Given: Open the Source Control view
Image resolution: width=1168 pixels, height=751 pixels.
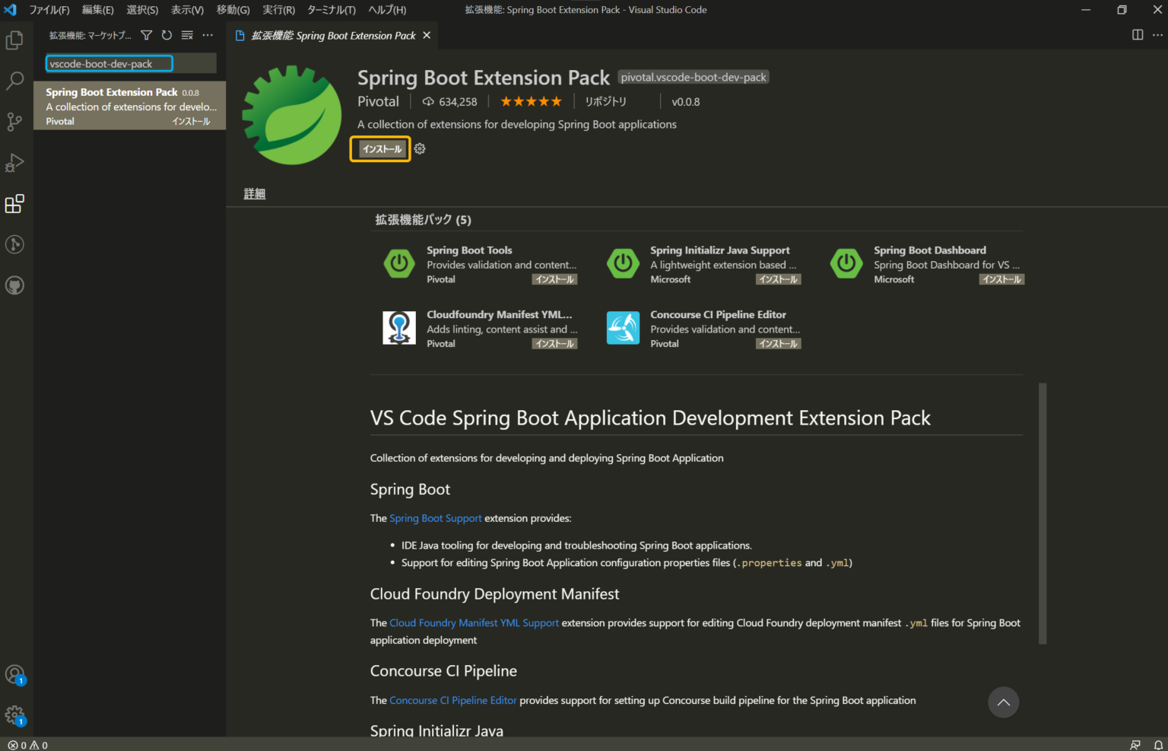Looking at the screenshot, I should point(14,122).
